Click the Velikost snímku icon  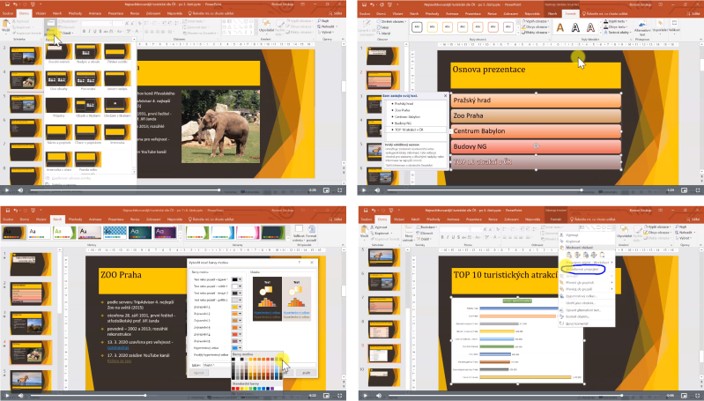299,232
